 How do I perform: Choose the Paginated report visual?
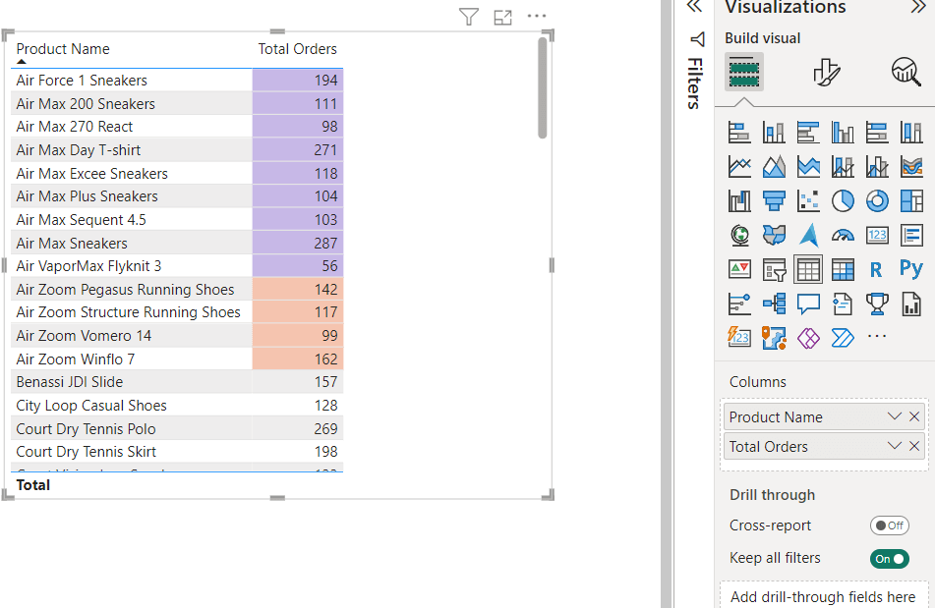(x=911, y=304)
